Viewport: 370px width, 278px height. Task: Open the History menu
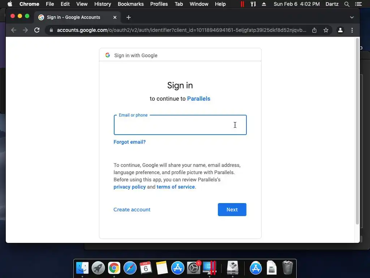[103, 4]
